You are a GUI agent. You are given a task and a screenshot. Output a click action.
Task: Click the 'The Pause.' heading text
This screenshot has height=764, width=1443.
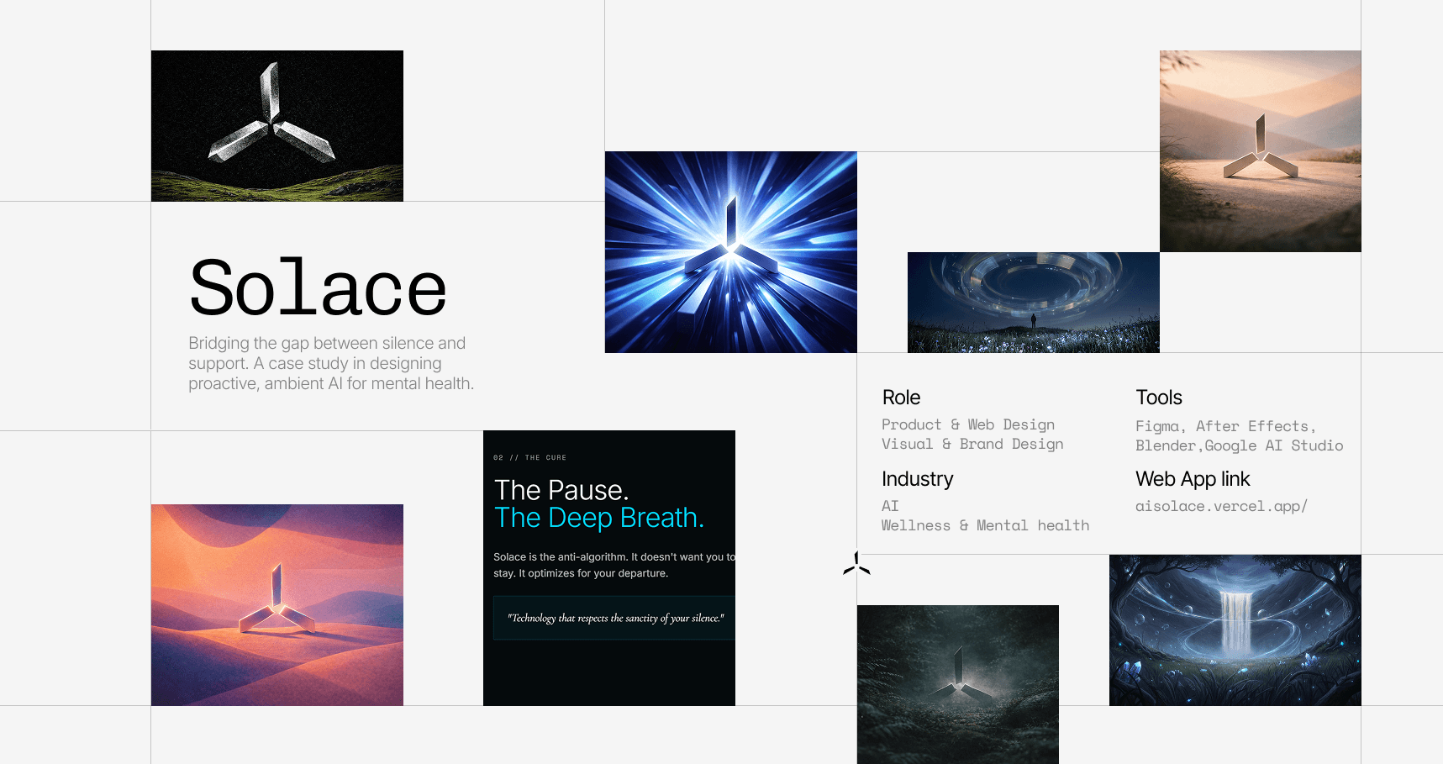pos(561,490)
